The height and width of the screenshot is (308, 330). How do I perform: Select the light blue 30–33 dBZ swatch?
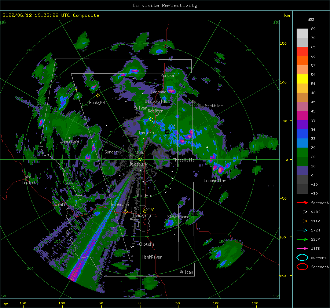click(302, 143)
